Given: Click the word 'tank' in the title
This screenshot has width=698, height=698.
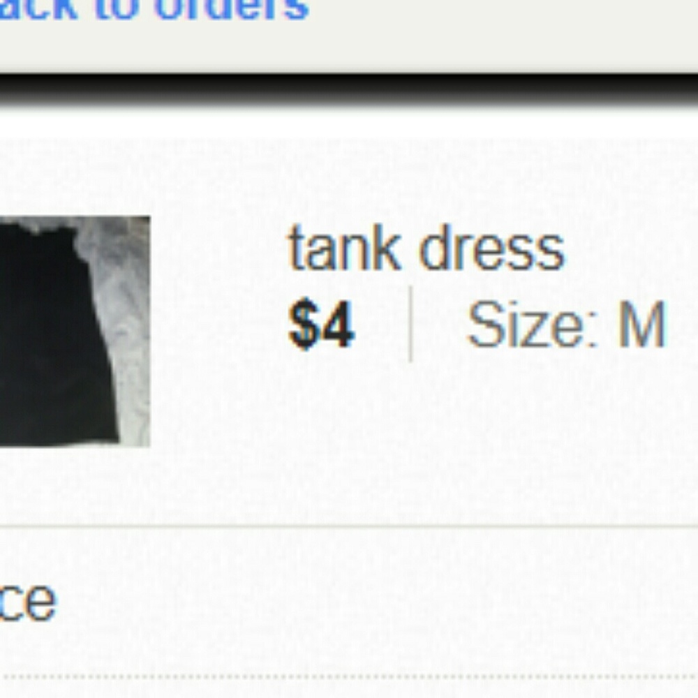Looking at the screenshot, I should pyautogui.click(x=344, y=248).
